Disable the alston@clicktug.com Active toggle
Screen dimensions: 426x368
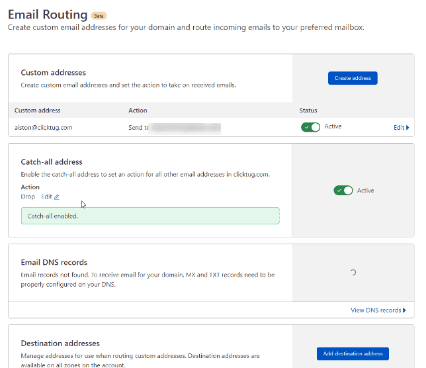coord(310,127)
